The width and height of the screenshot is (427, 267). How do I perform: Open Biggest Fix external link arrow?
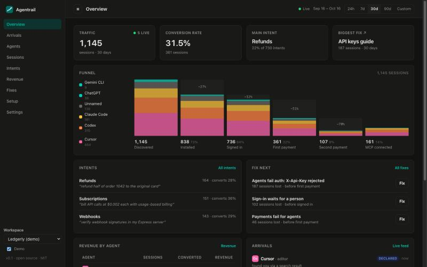pyautogui.click(x=365, y=33)
